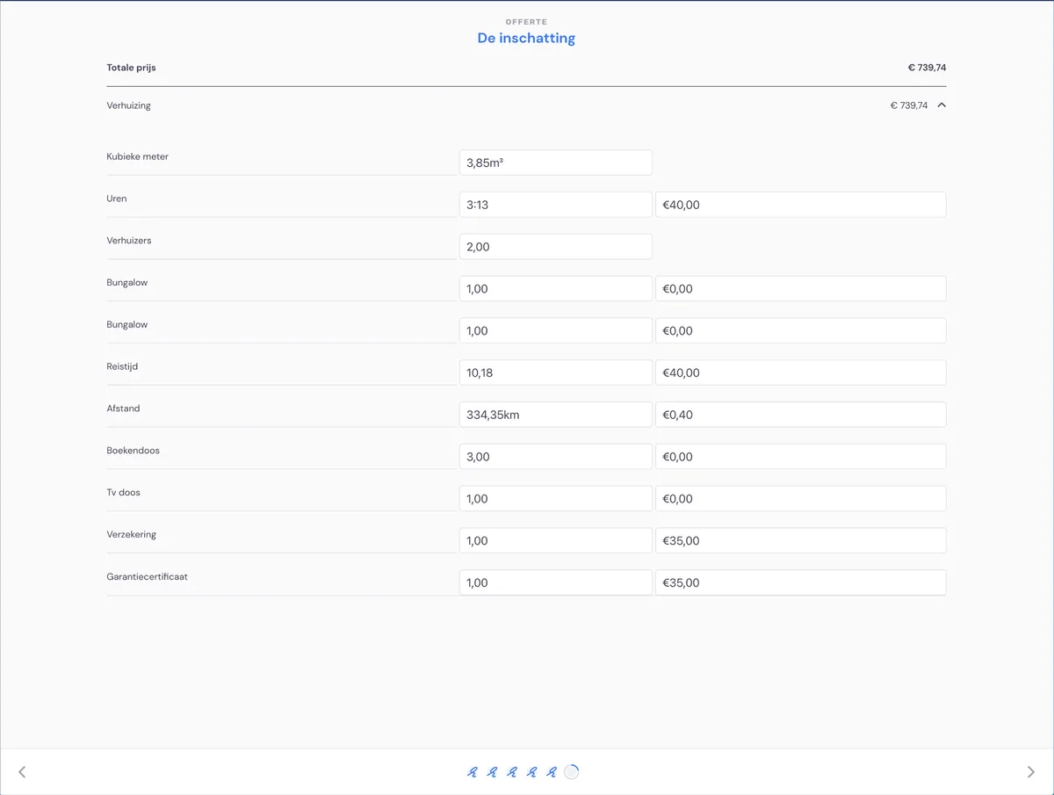Click the OFFERTE caption text
The image size is (1054, 795).
coord(526,22)
